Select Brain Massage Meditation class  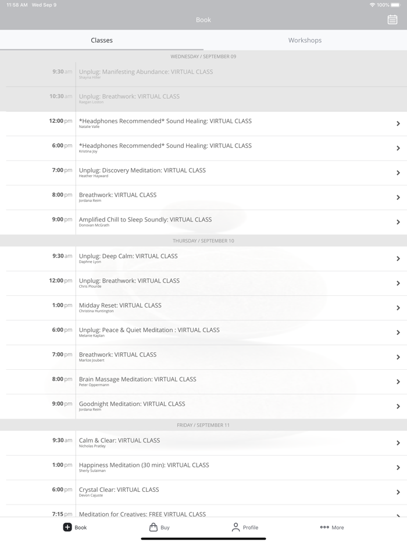138,380
